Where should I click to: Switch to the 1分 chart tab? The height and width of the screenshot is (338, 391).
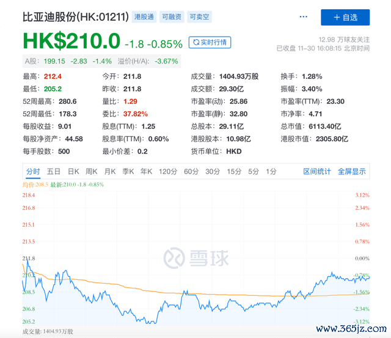[271, 171]
